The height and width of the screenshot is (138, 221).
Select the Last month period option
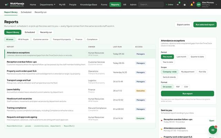point(181,57)
